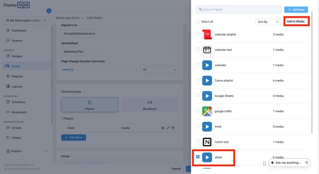Click the Groups sidebar icon

point(8,128)
